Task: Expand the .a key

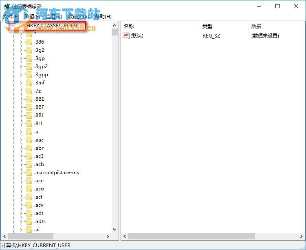Action: [x=21, y=132]
